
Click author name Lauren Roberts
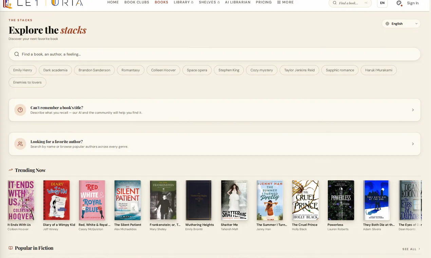pos(338,229)
